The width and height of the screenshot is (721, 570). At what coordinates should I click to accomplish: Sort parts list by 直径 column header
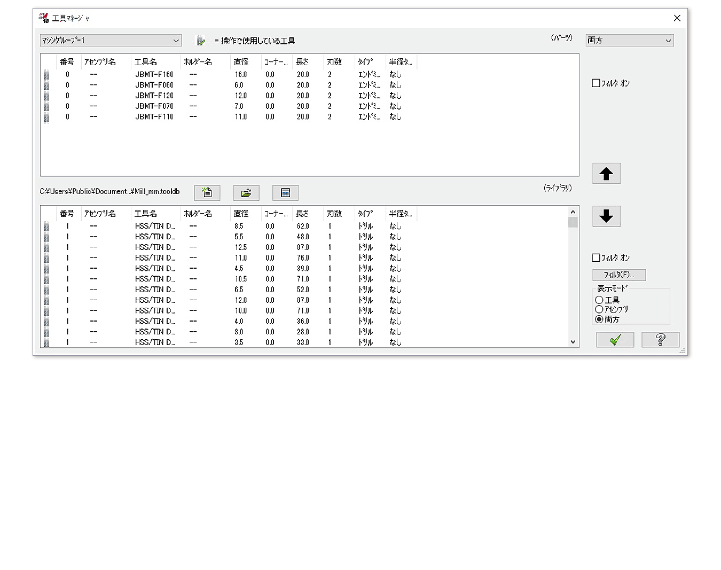(x=241, y=62)
